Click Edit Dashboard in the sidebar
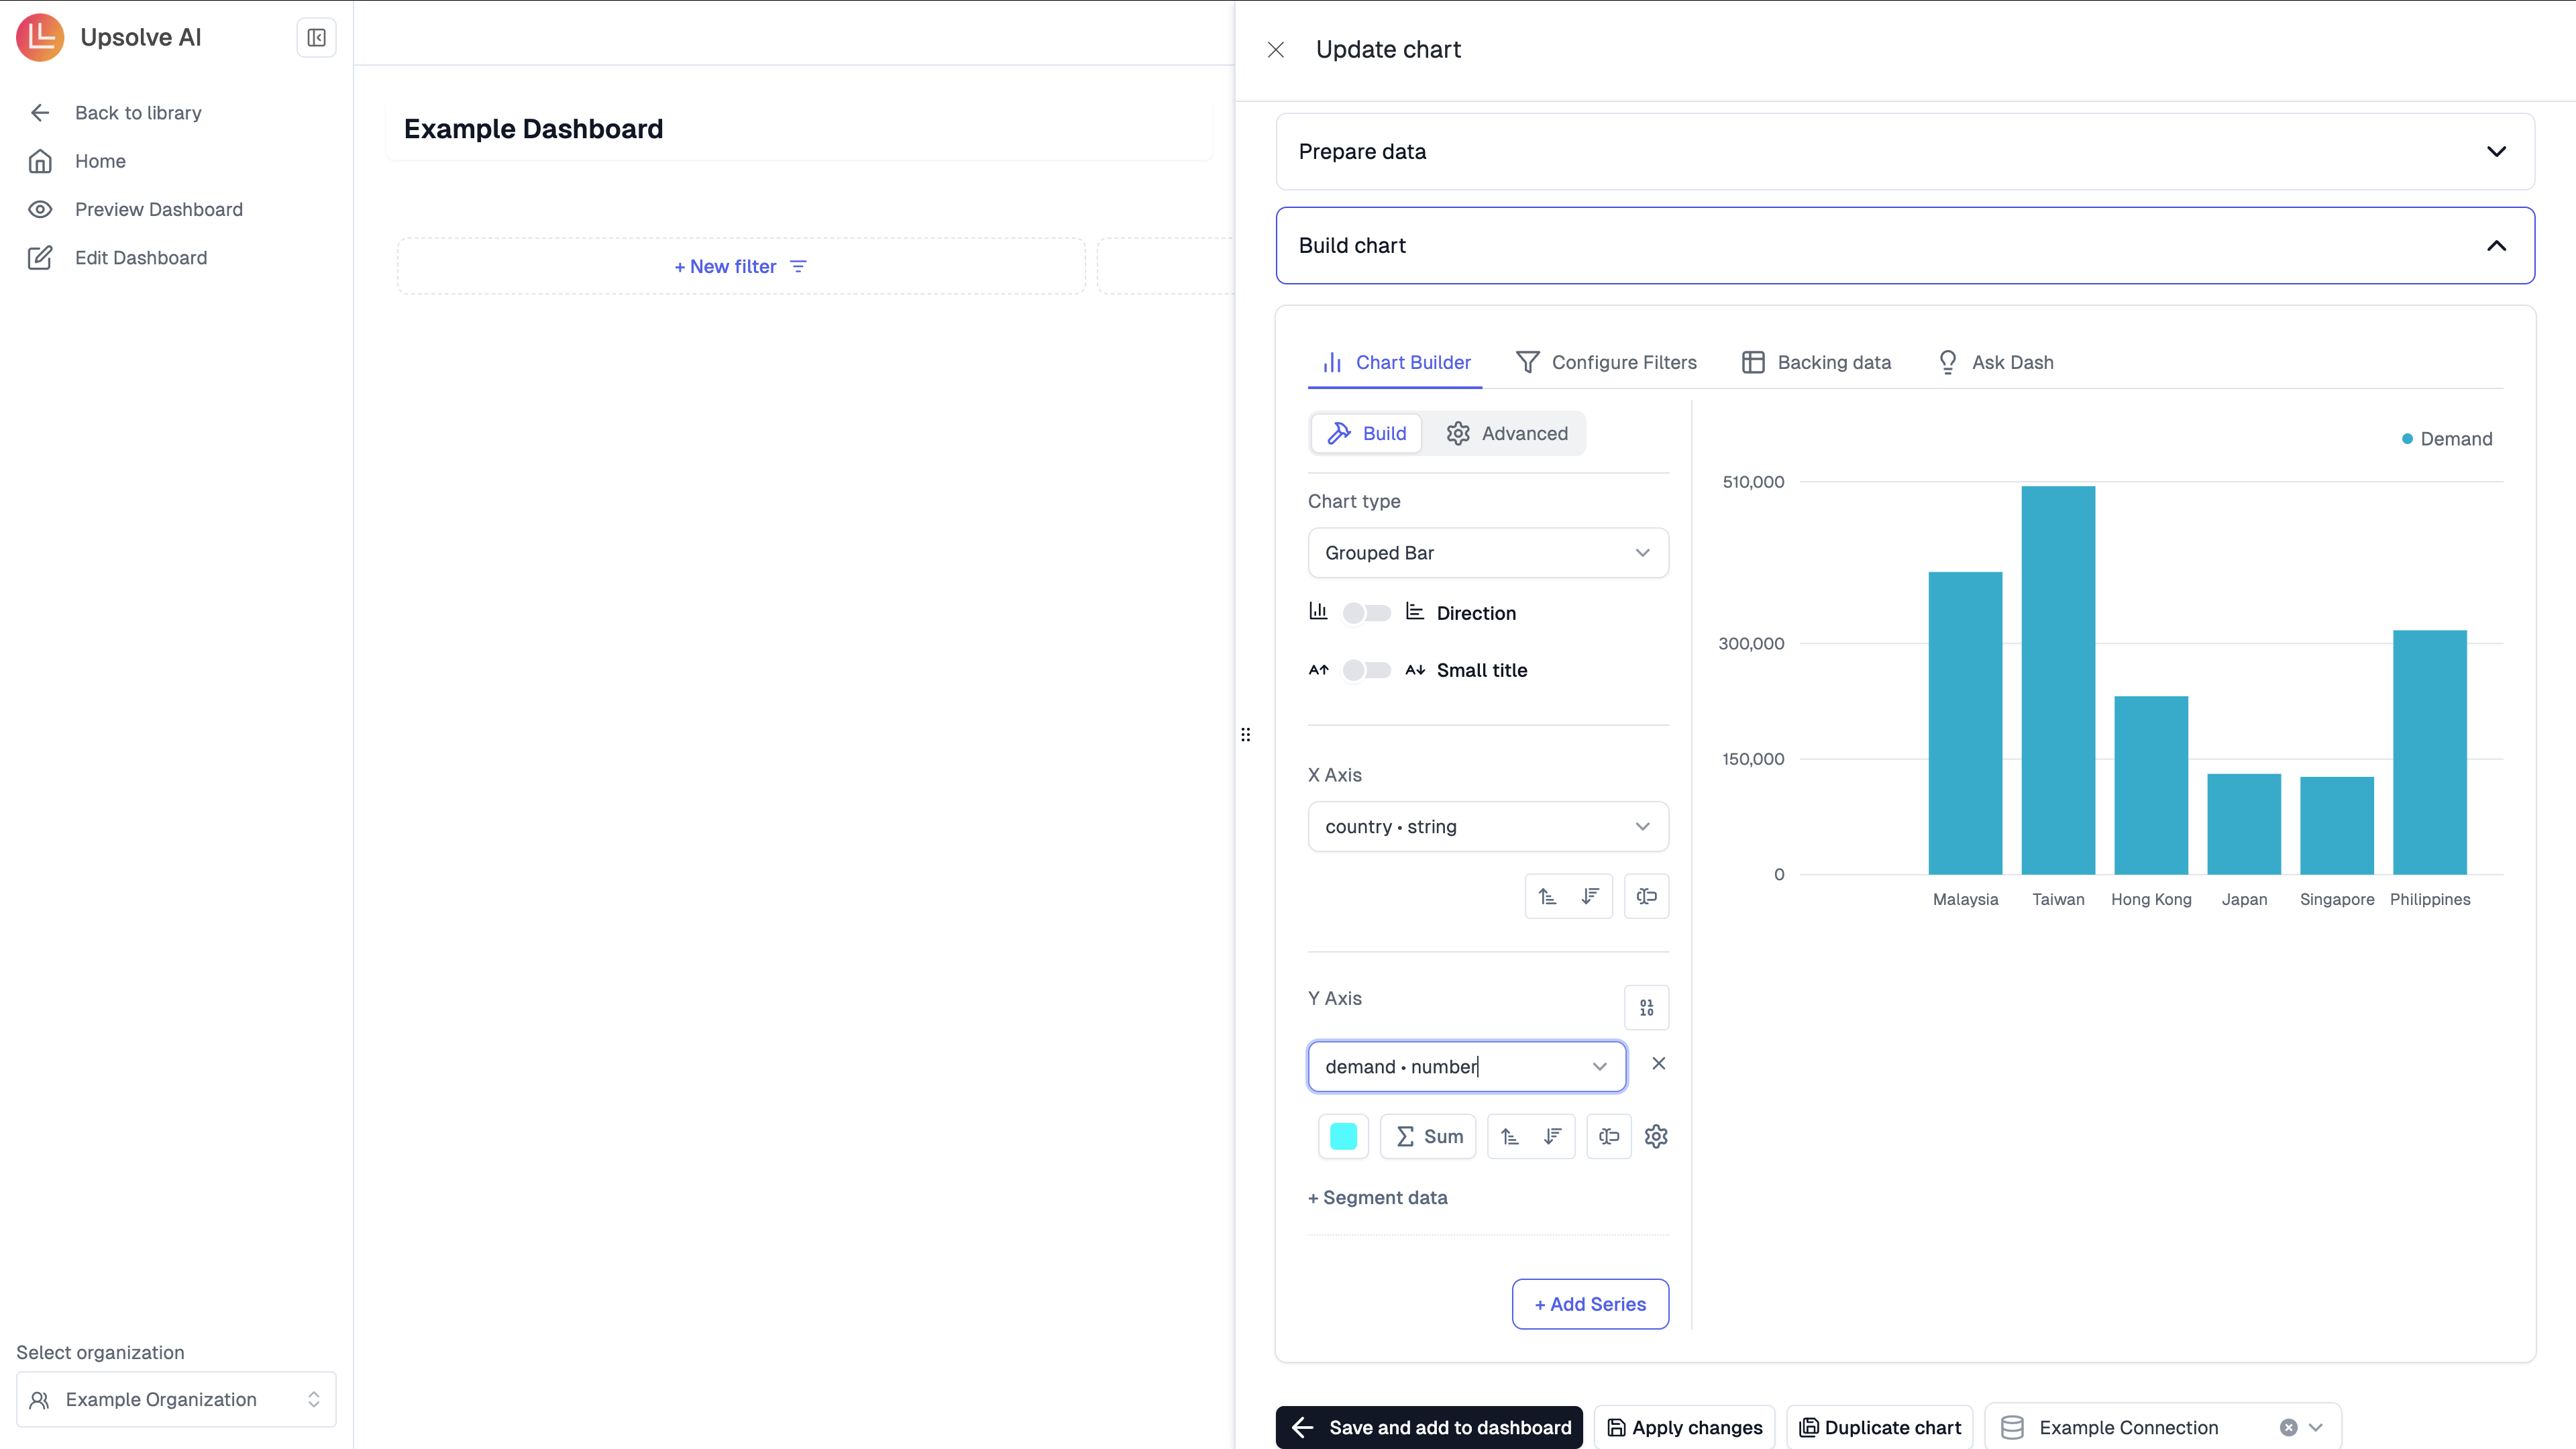Viewport: 2576px width, 1449px height. pos(141,258)
